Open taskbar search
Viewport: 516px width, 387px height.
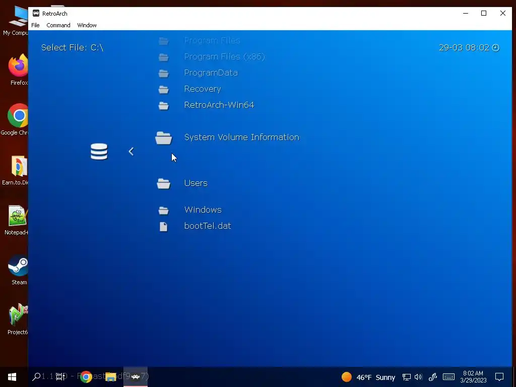pyautogui.click(x=36, y=377)
